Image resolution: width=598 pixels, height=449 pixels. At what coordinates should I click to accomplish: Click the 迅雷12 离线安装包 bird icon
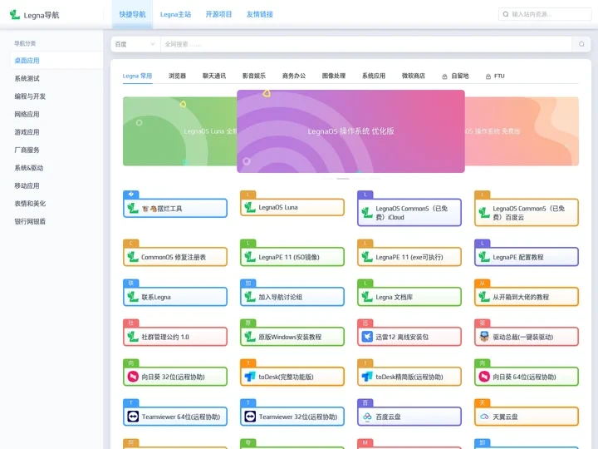click(x=367, y=337)
